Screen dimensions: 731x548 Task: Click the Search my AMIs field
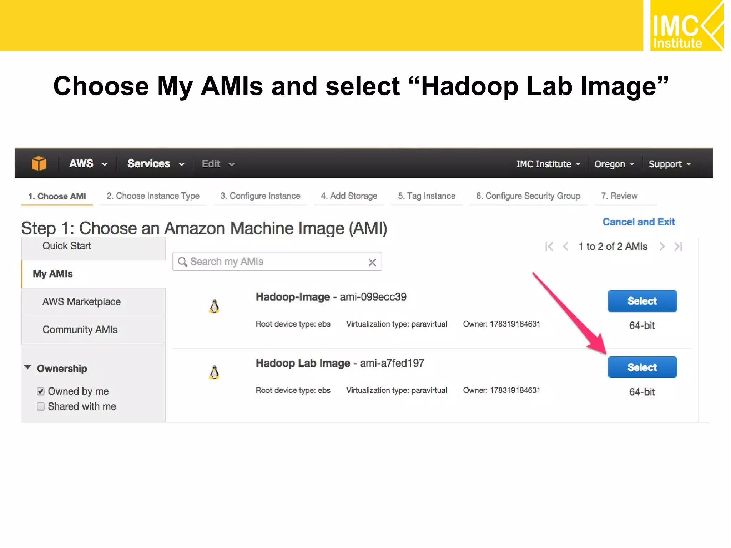(277, 262)
